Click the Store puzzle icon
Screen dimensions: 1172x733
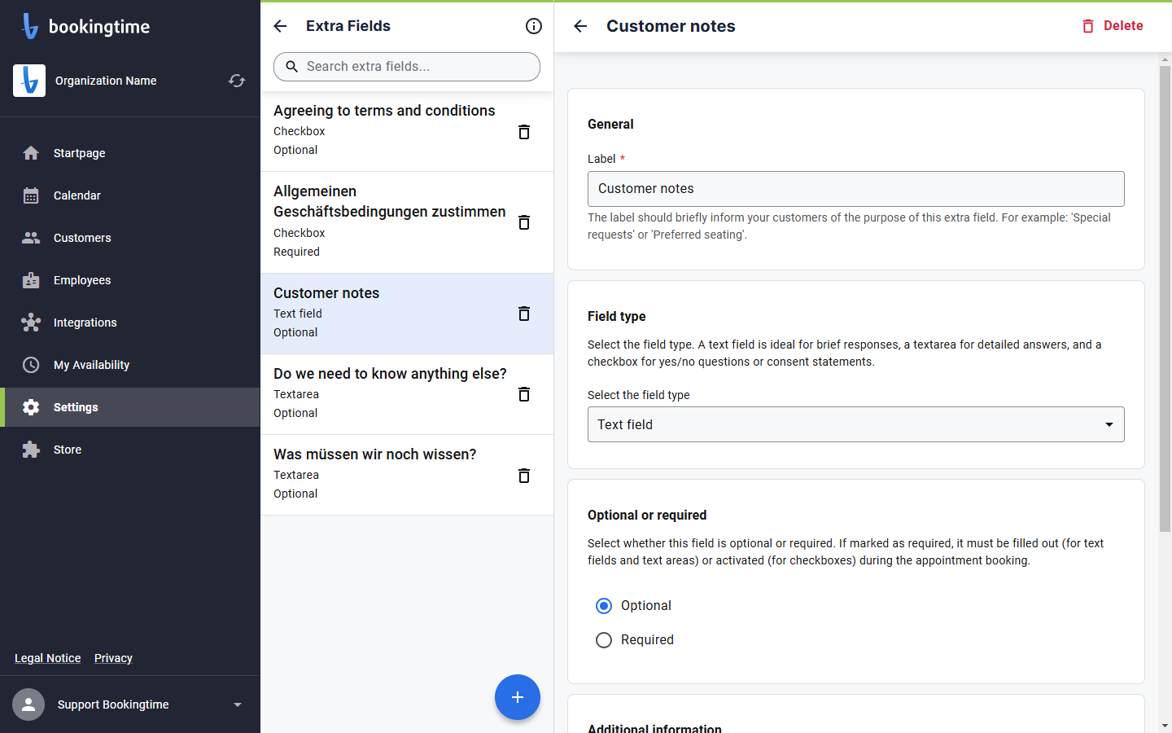pos(31,450)
